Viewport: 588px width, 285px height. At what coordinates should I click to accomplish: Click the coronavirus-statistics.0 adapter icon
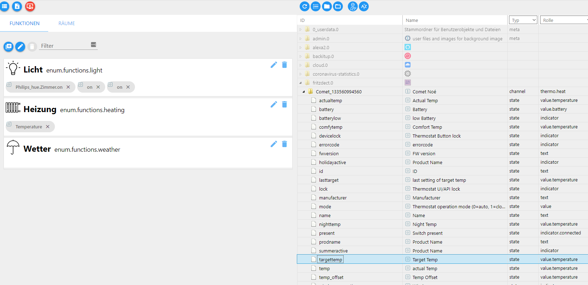coord(408,74)
